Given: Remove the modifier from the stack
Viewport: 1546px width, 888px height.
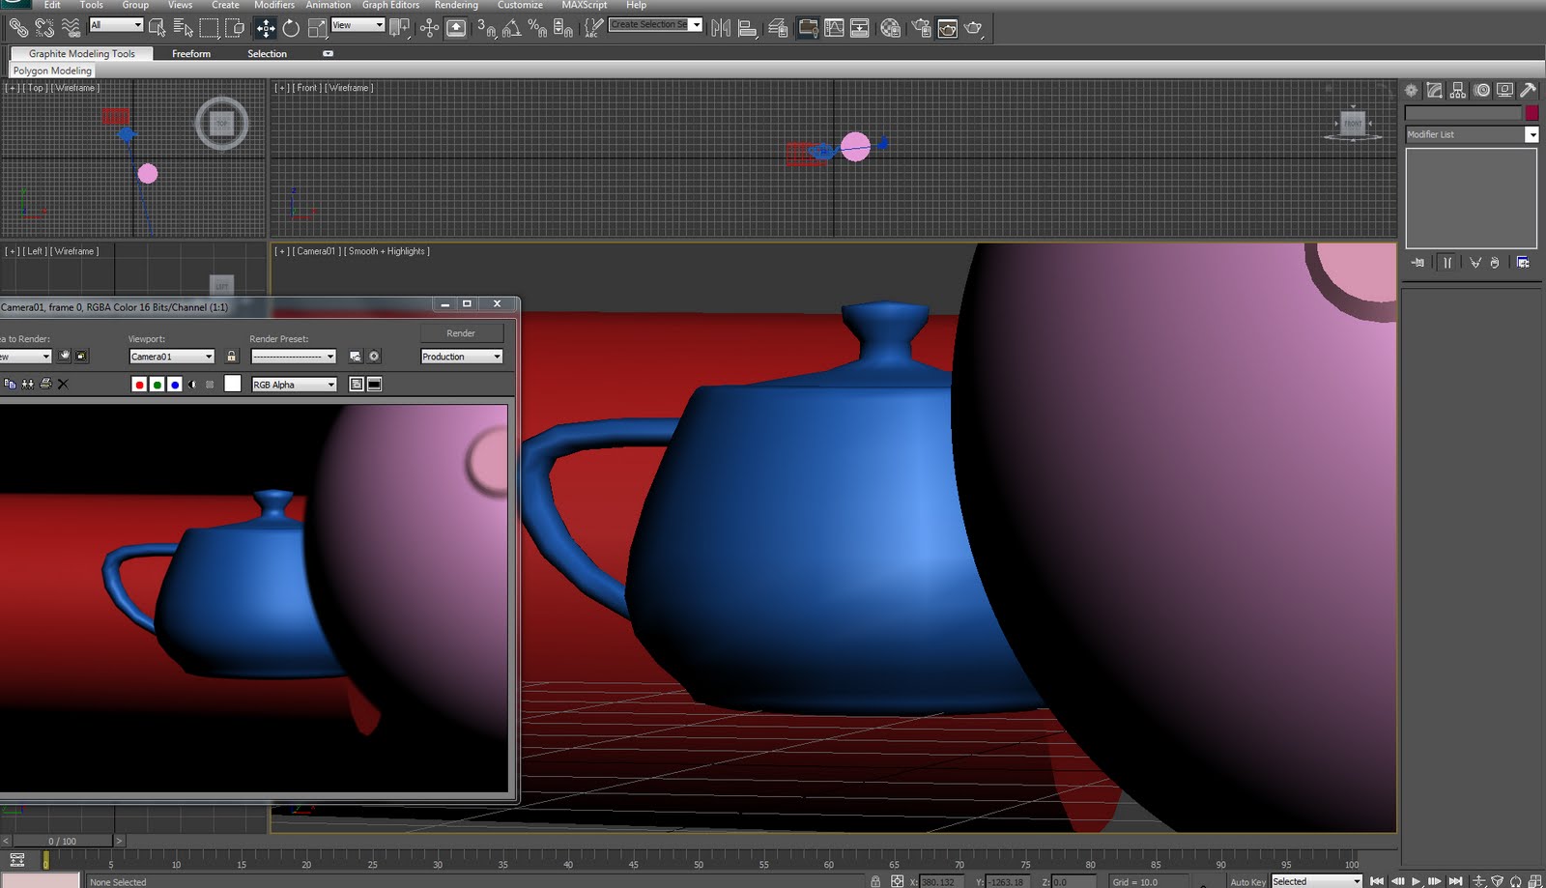Looking at the screenshot, I should click(x=1495, y=262).
